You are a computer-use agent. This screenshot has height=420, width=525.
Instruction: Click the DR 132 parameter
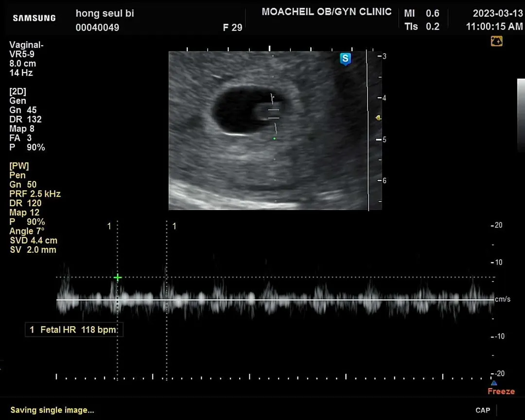[25, 120]
